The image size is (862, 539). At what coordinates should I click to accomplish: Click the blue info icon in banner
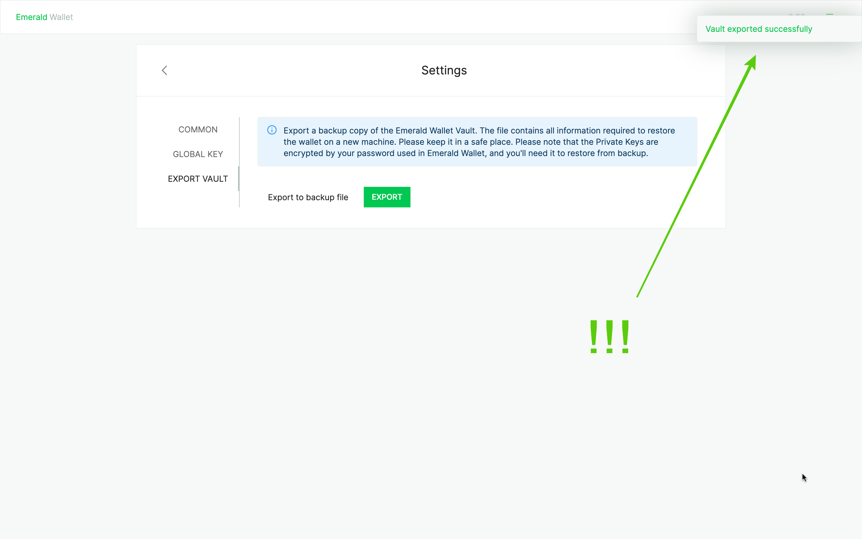[x=272, y=130]
